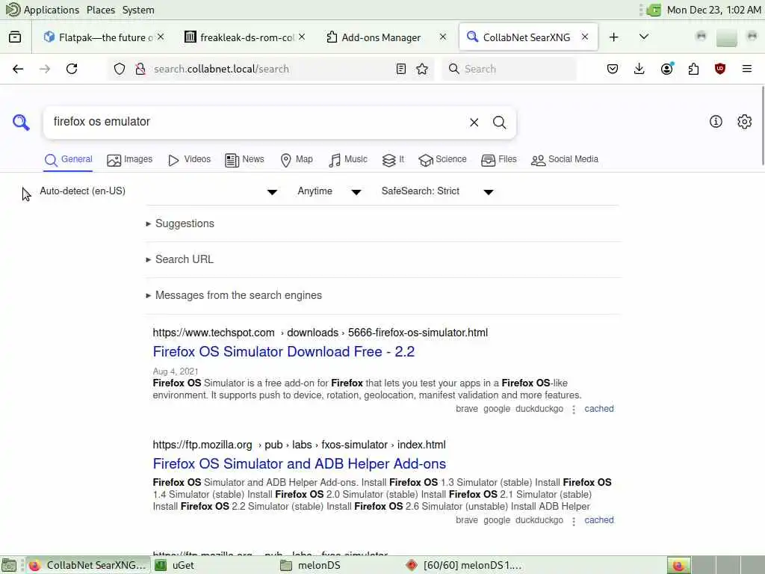
Task: Select the Science search category
Action: pyautogui.click(x=442, y=160)
